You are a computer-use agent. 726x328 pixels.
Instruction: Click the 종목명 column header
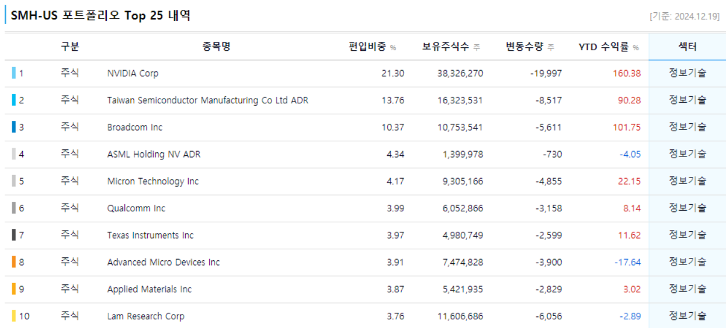tap(216, 47)
